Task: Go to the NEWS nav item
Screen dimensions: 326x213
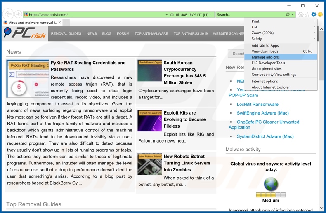Action: (92, 33)
